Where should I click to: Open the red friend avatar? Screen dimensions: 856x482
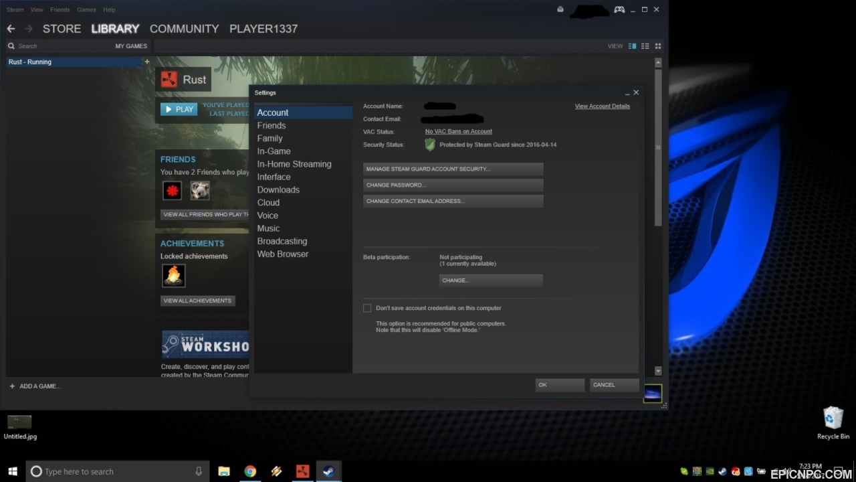(x=172, y=191)
